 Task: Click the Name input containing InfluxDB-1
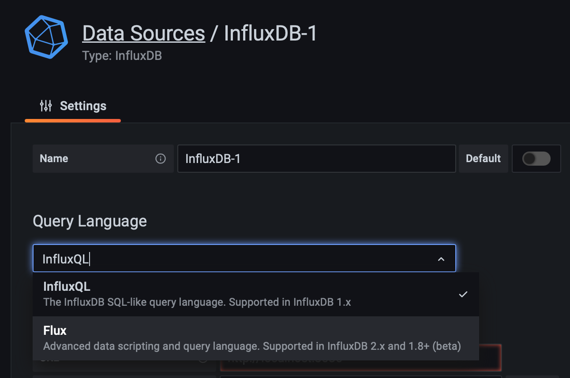(x=316, y=159)
